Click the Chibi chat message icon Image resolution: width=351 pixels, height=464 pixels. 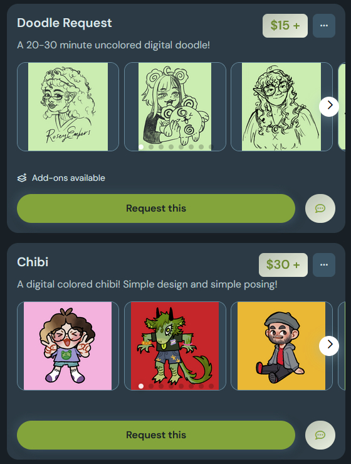point(320,435)
